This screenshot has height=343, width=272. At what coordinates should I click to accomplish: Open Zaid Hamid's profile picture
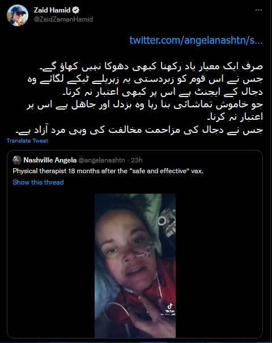(18, 15)
